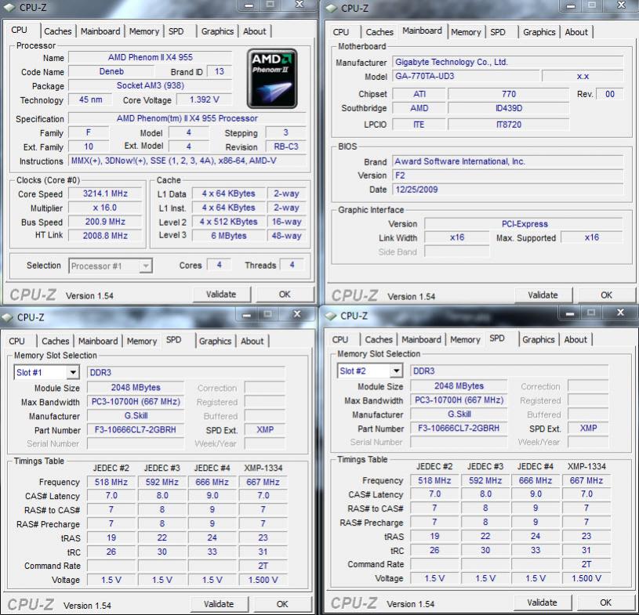Open Memory tab in top-left window
The height and width of the screenshot is (615, 639).
pos(143,31)
